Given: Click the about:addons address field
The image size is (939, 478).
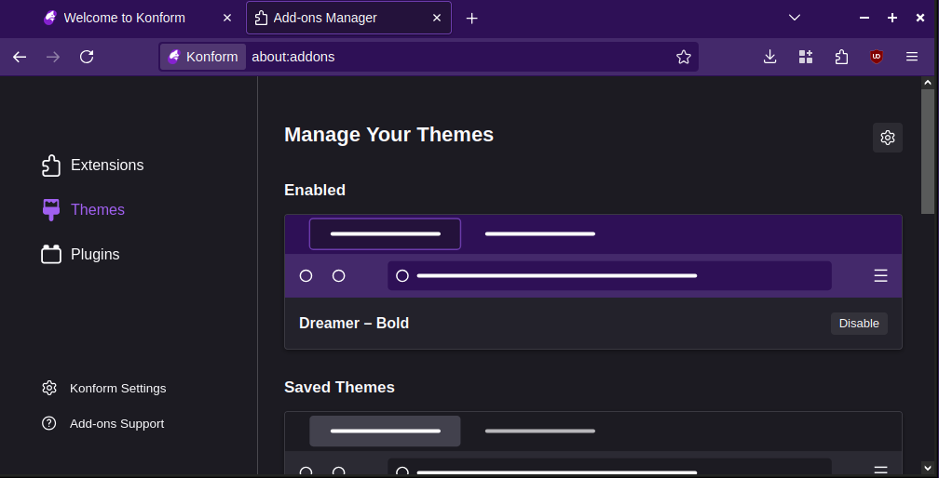Looking at the screenshot, I should tap(458, 57).
